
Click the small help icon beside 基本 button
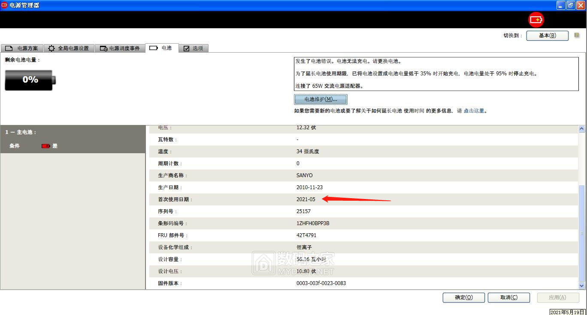(x=577, y=35)
